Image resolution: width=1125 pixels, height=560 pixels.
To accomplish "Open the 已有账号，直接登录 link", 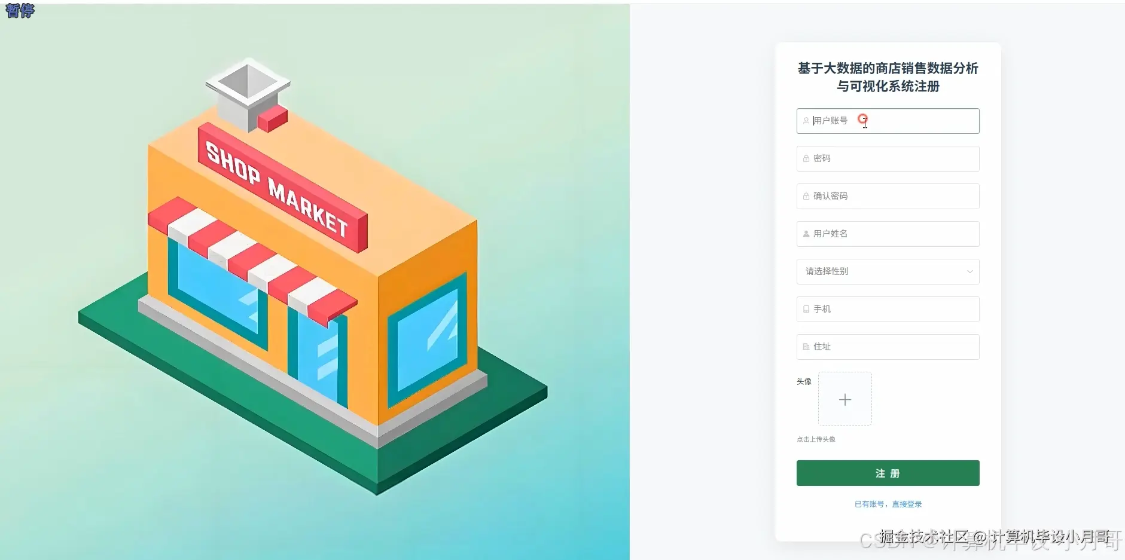I will tap(888, 504).
